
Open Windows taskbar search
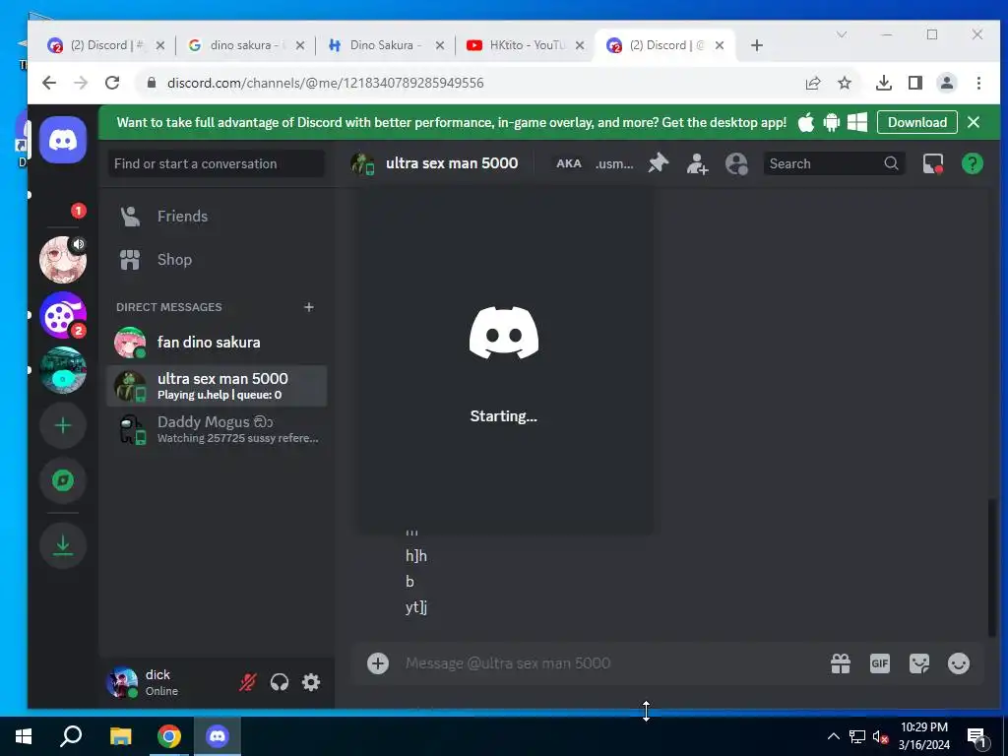click(x=71, y=736)
